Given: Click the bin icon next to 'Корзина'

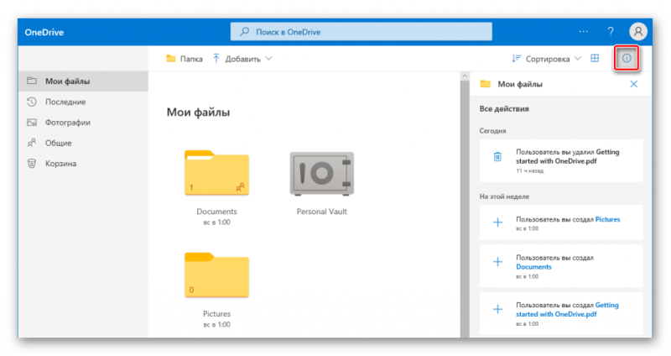Looking at the screenshot, I should 32,163.
